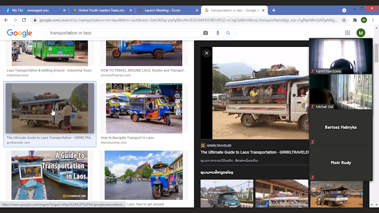Open the preview panel's Ultimate Guide title link
Image resolution: width=379 pixels, height=213 pixels.
[255, 152]
